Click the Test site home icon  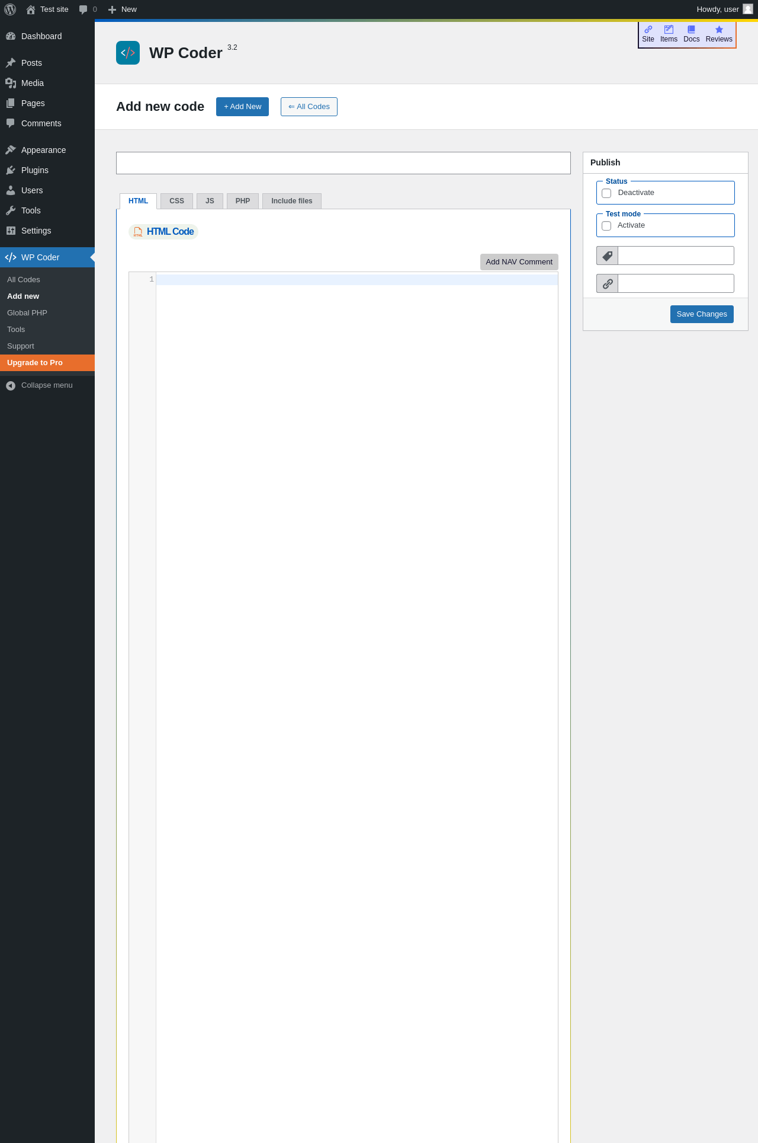pyautogui.click(x=31, y=9)
